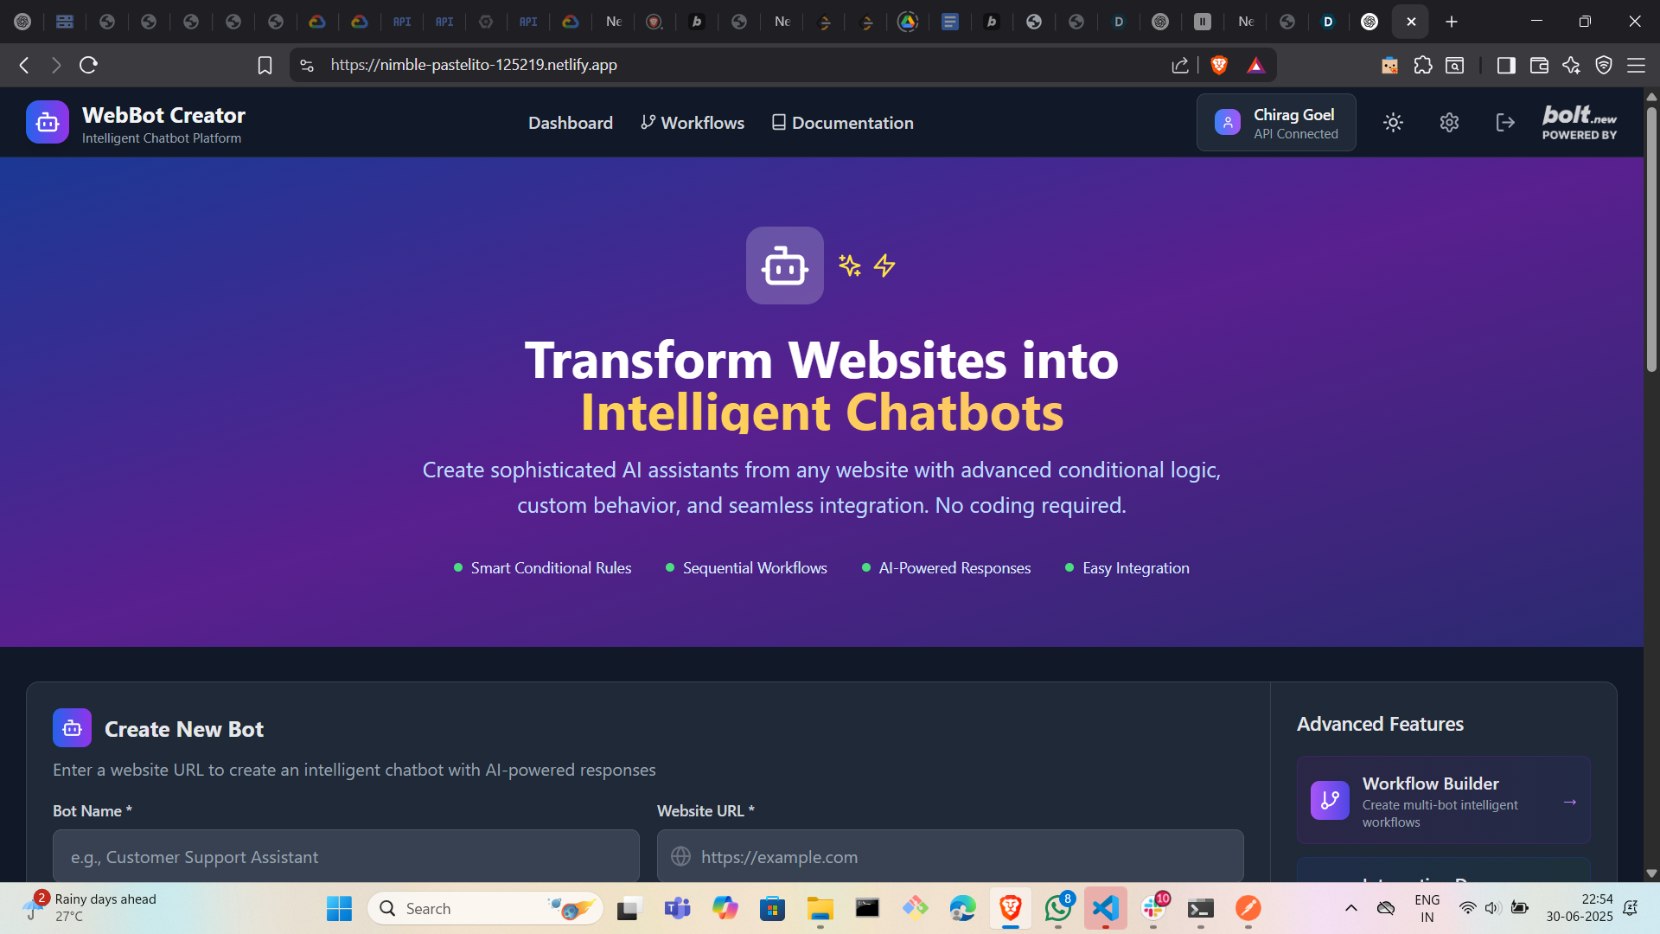Click the WebBot Creator robot logo
This screenshot has height=934, width=1660.
[x=48, y=123]
